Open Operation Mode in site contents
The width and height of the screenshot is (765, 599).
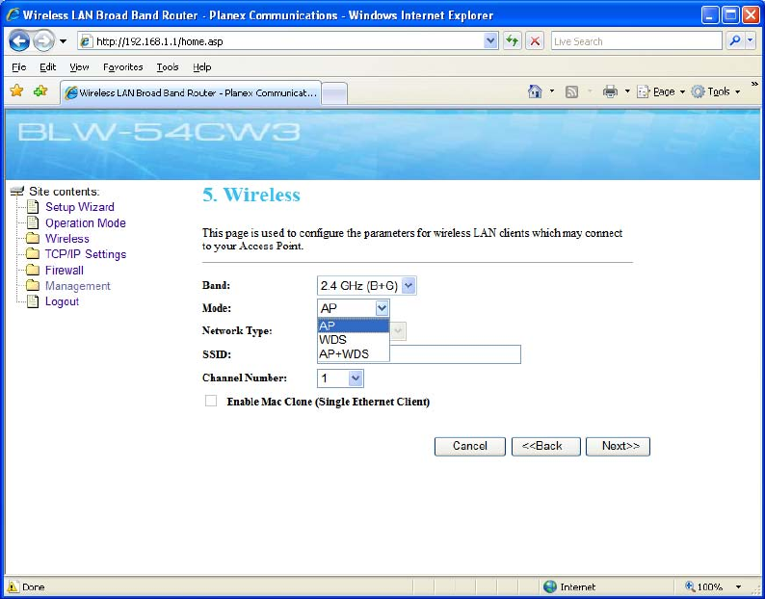(86, 222)
